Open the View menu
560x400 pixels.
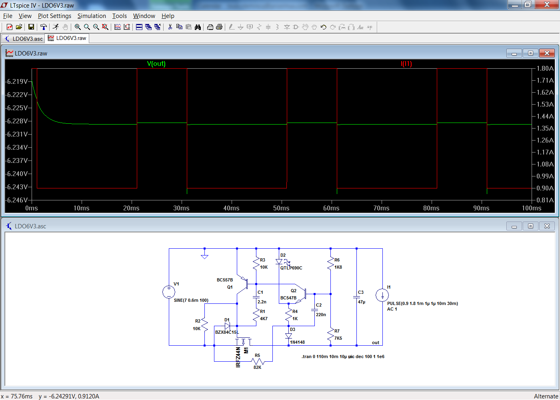tap(25, 16)
